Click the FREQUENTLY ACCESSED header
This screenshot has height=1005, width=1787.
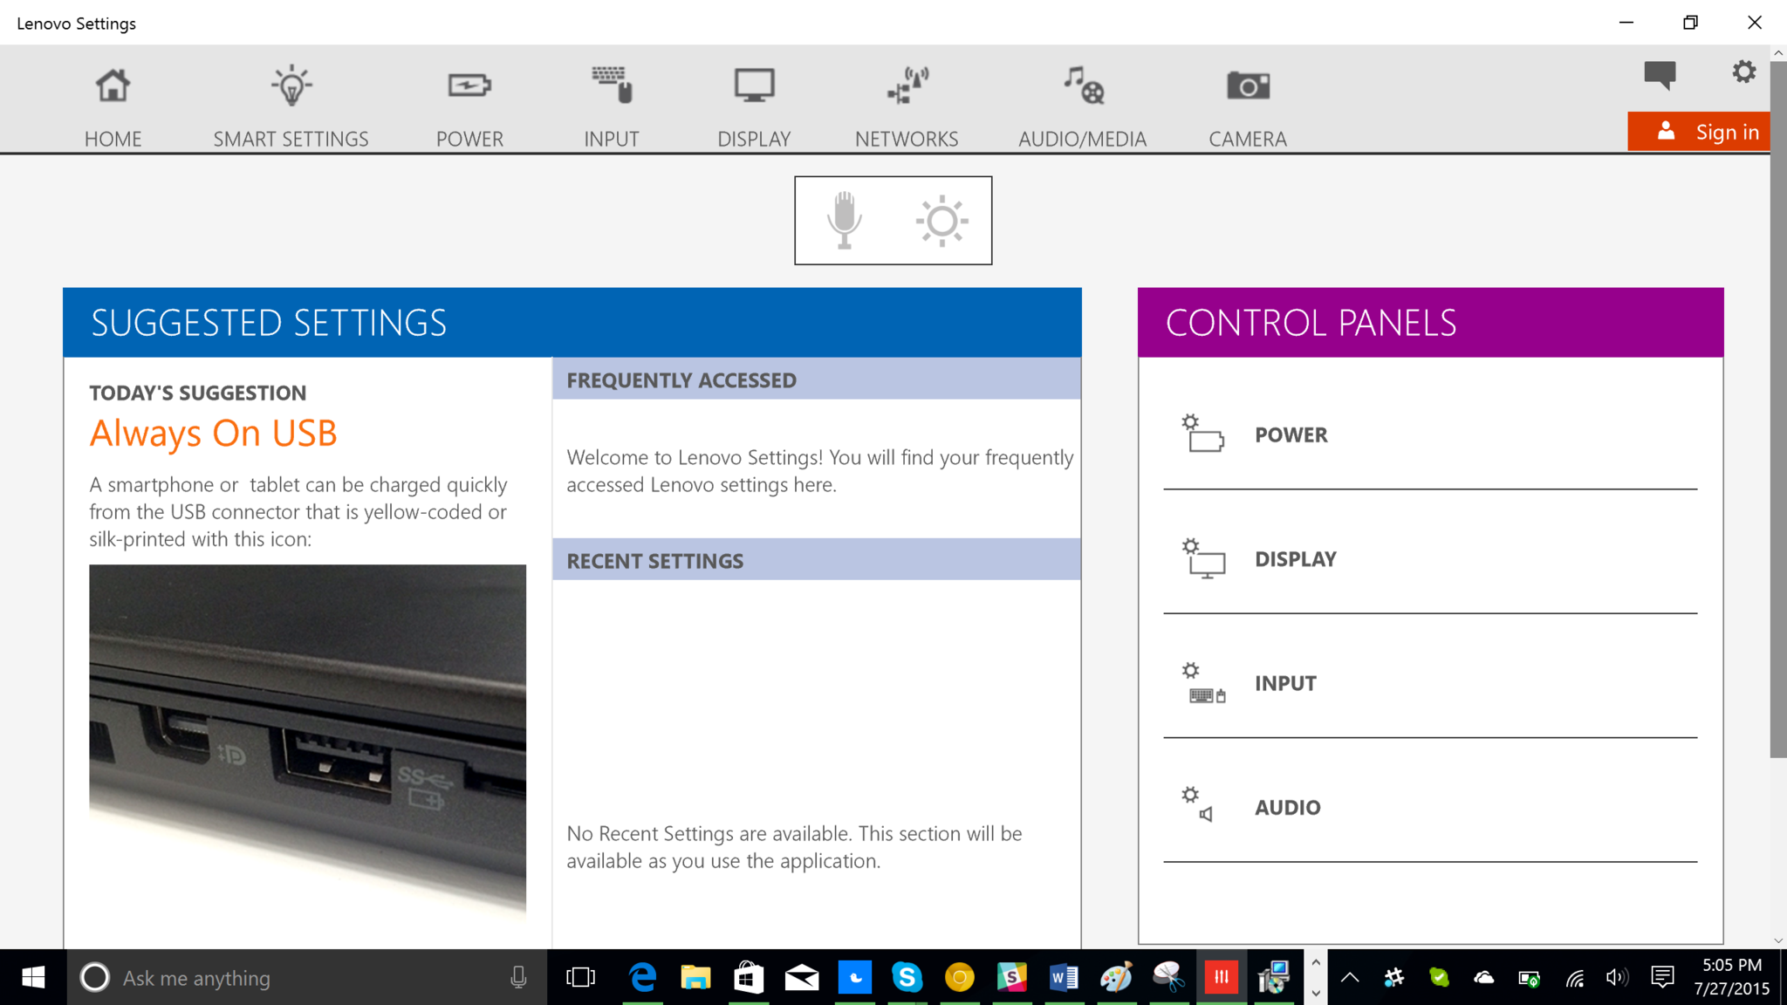817,379
